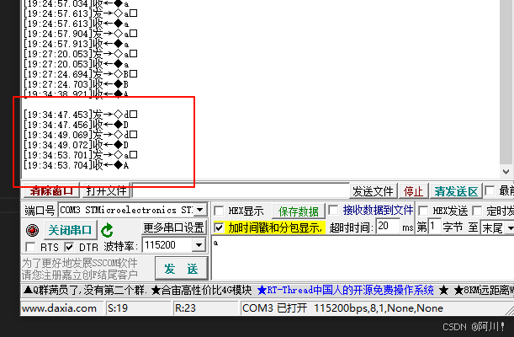Image resolution: width=514 pixels, height=337 pixels.
Task: Click the send text area containing 'a'
Action: point(363,258)
